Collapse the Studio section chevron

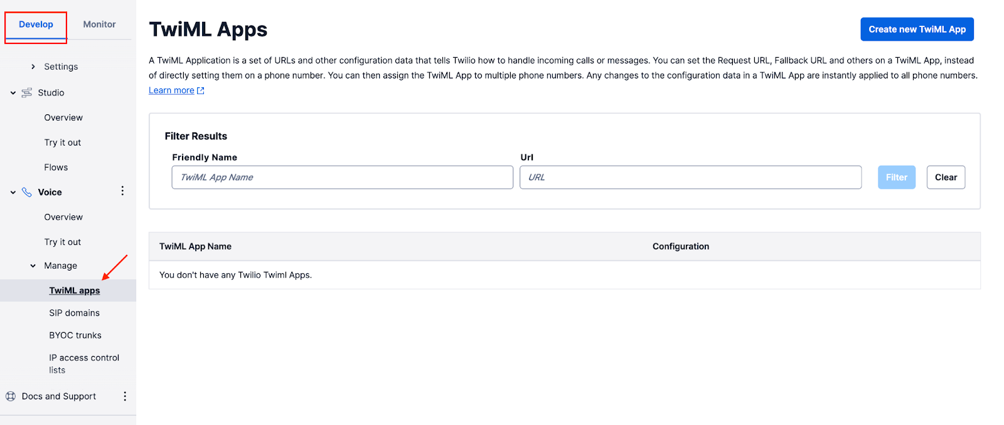(x=13, y=93)
